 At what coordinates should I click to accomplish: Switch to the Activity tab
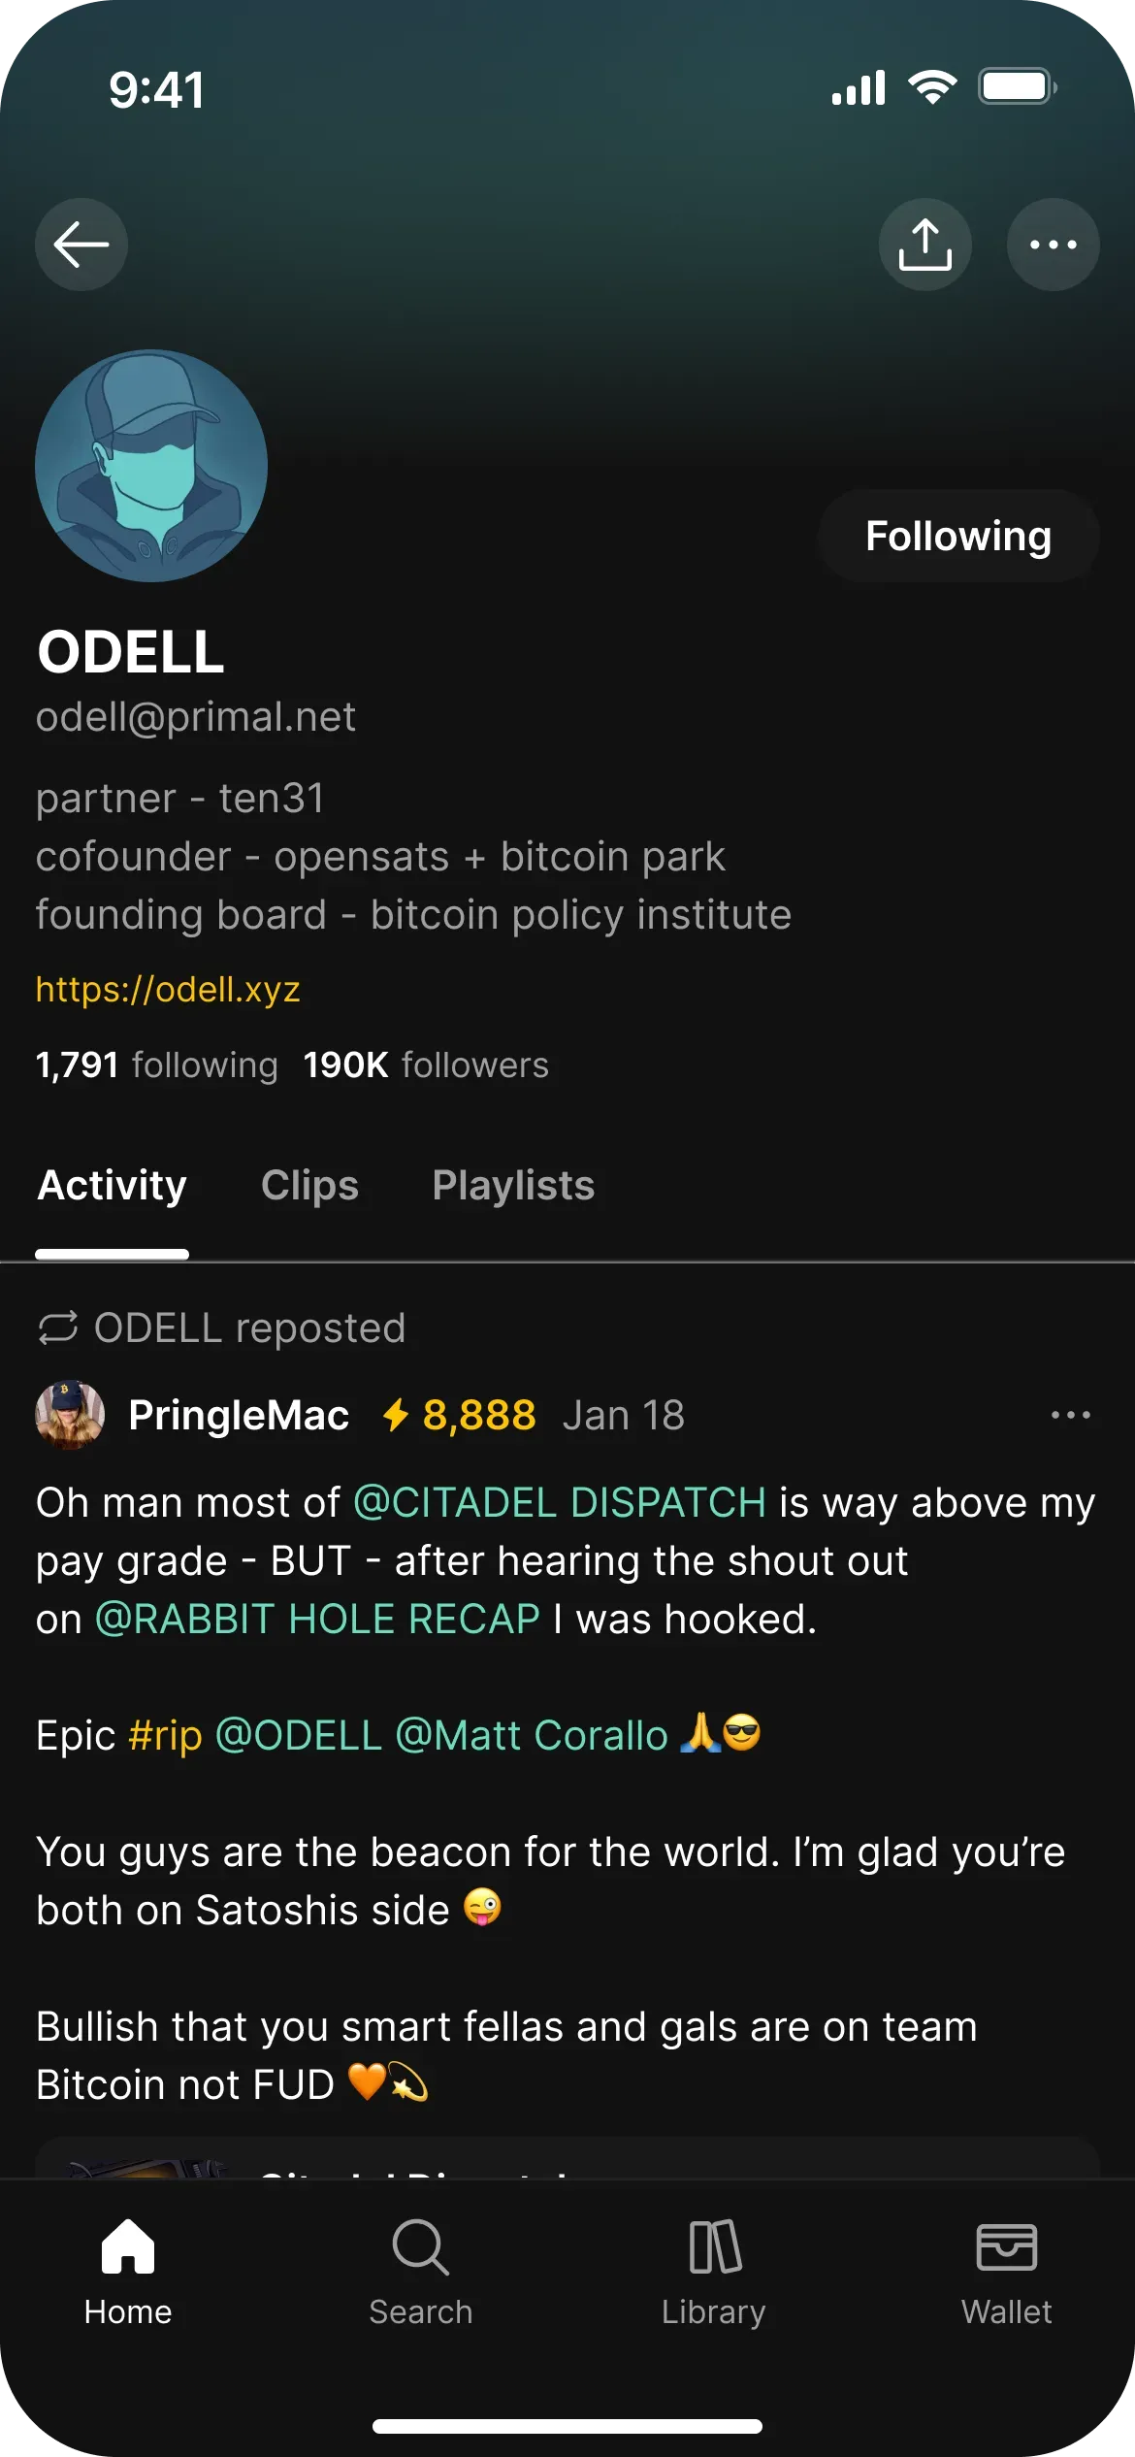coord(113,1186)
